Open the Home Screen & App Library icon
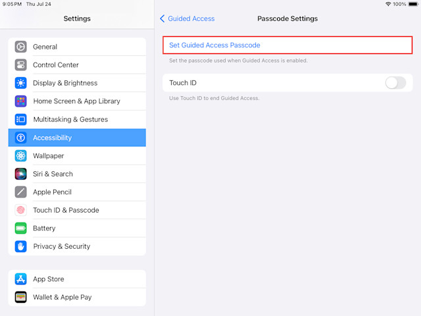This screenshot has width=421, height=316. tap(20, 101)
